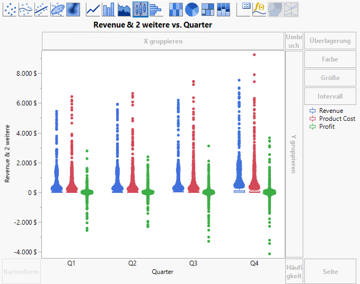Choose the Line of Fit icon
Screen dimensions: 360x284
(x=42, y=8)
